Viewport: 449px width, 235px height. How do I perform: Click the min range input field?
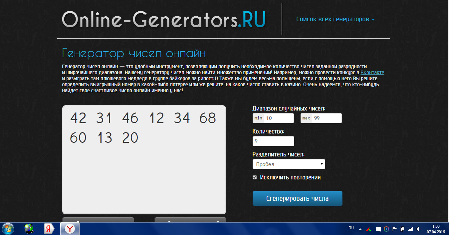[x=279, y=118]
